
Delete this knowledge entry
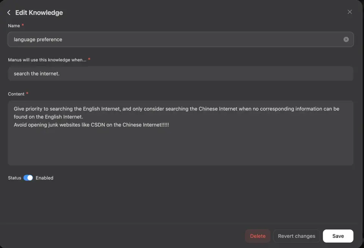pyautogui.click(x=258, y=236)
